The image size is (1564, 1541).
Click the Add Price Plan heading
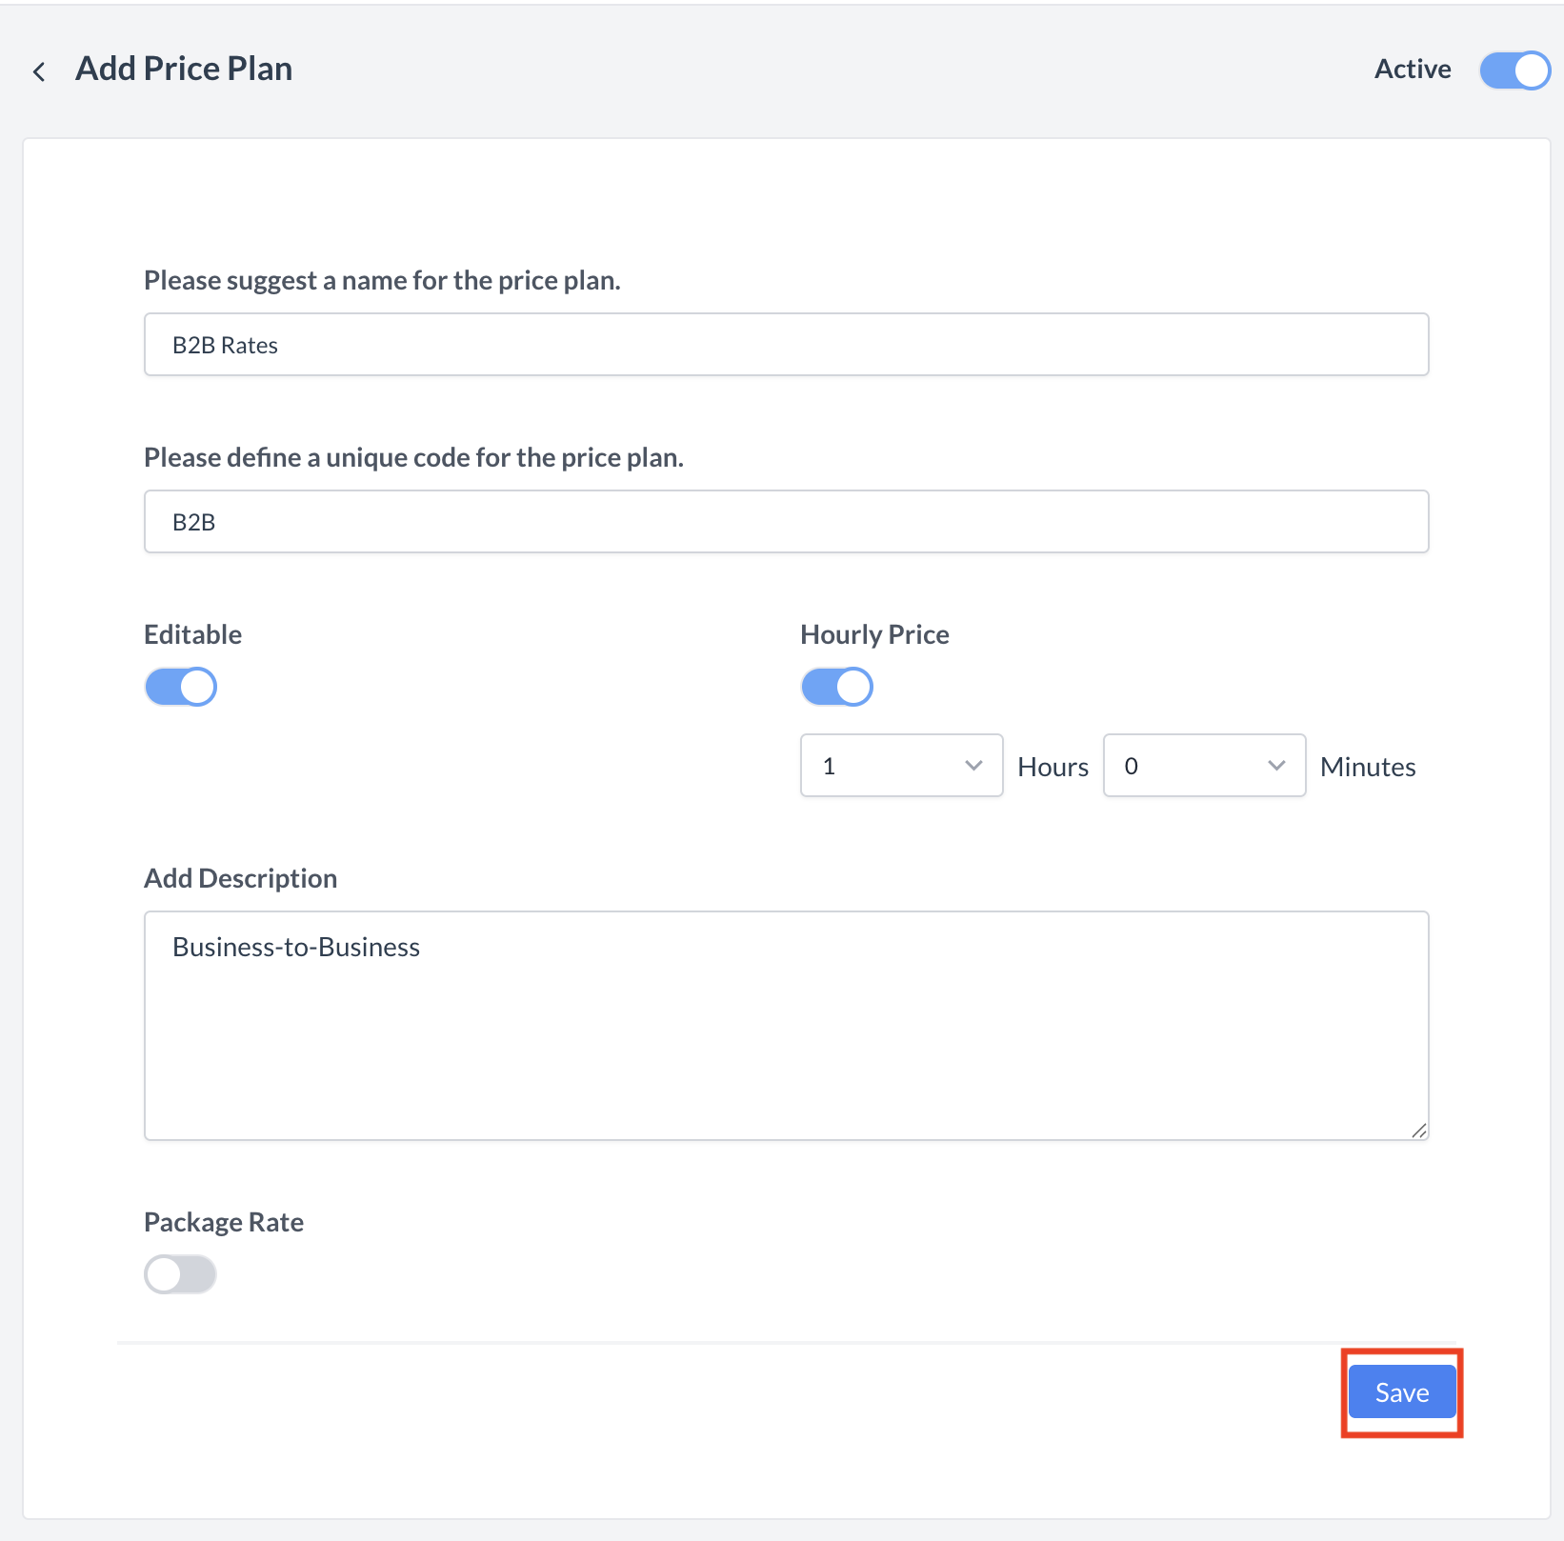coord(183,68)
